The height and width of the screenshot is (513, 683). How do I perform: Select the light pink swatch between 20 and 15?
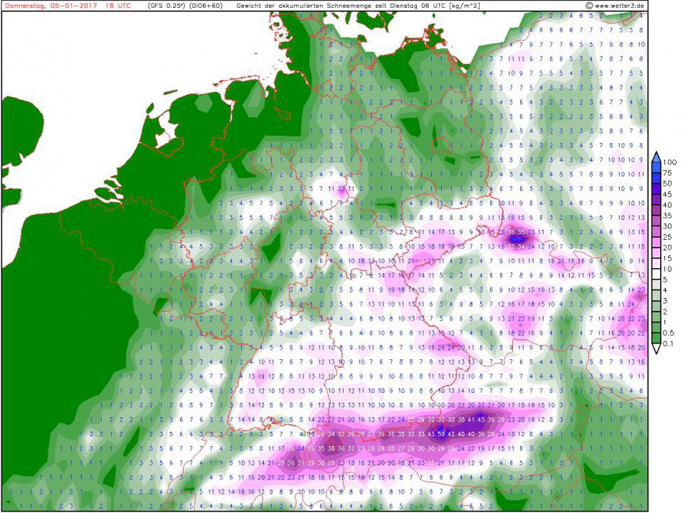657,253
